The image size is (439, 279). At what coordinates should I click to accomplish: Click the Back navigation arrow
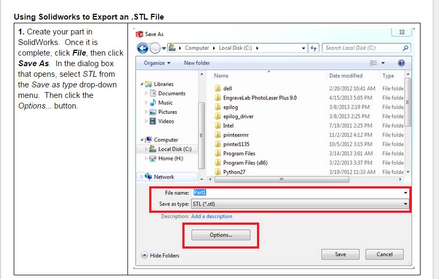142,48
